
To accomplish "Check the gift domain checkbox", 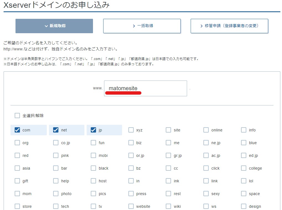I will coord(17,181).
